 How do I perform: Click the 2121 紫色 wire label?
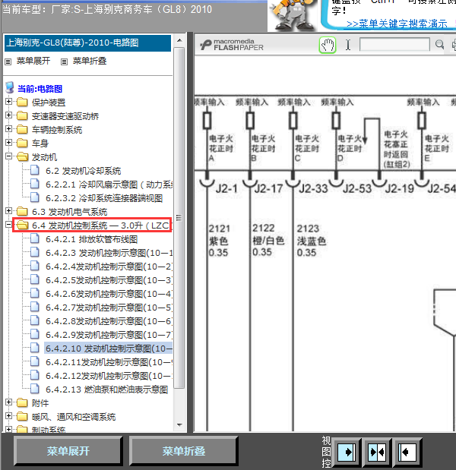[x=219, y=241]
